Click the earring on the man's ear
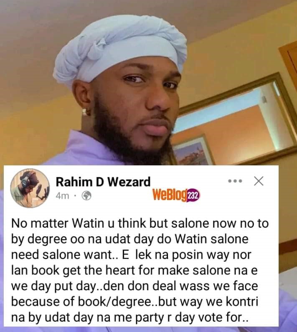This screenshot has height=332, width=297. coord(84,112)
